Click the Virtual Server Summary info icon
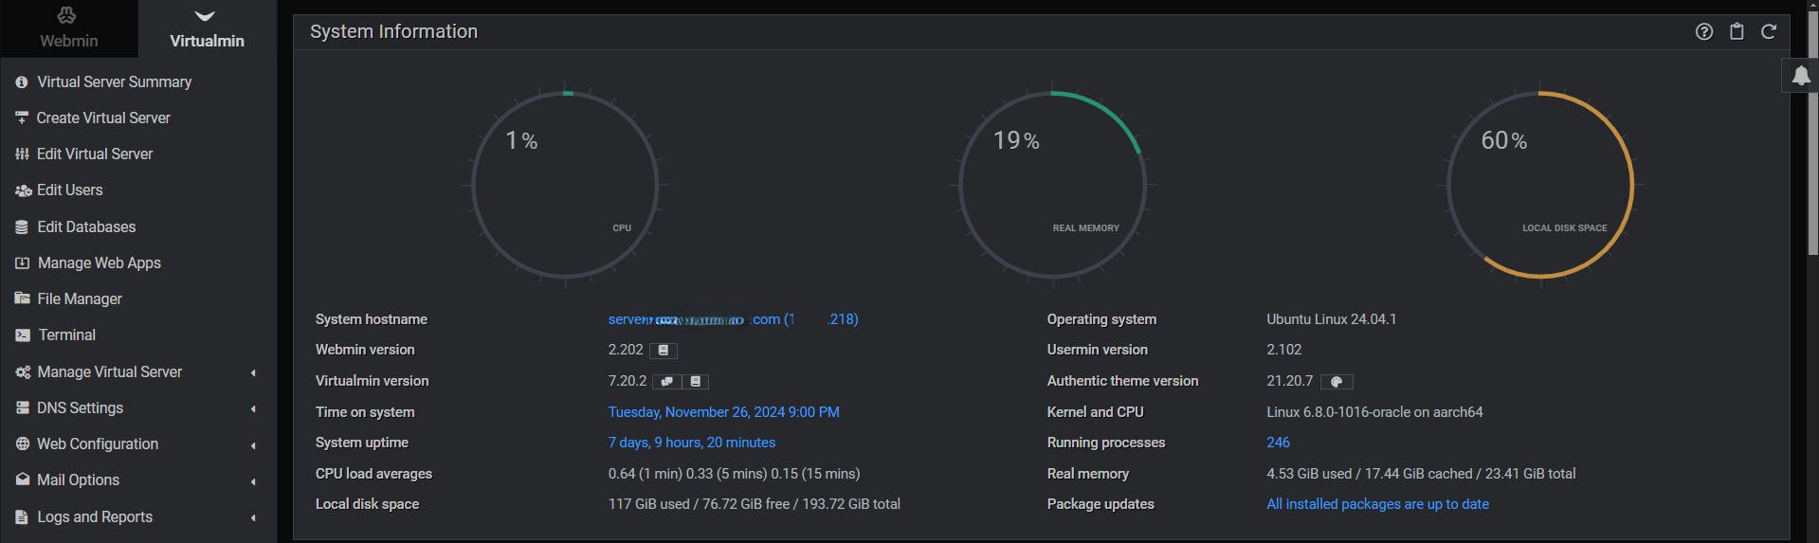The width and height of the screenshot is (1819, 543). click(x=22, y=82)
